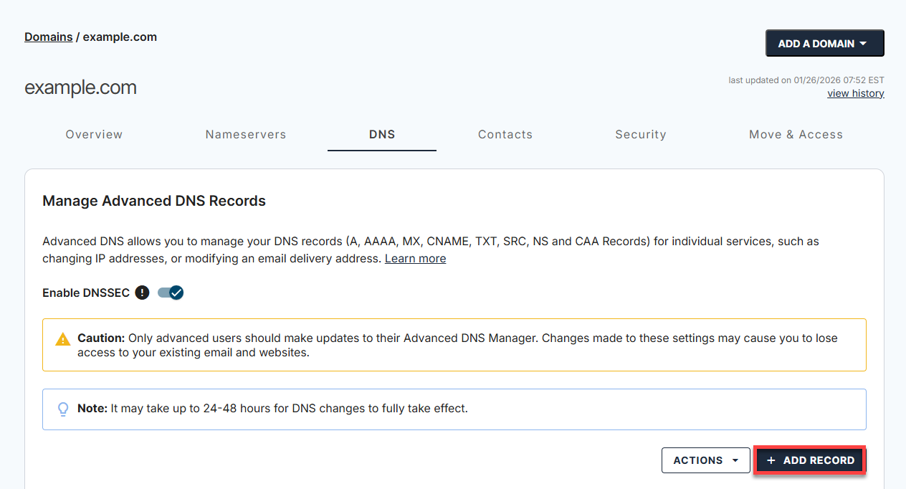The width and height of the screenshot is (906, 489).
Task: Switch to the Nameservers tab
Action: pyautogui.click(x=246, y=134)
